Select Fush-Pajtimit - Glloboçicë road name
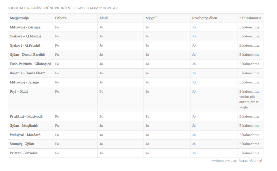This screenshot has height=171, width=277. pos(30,64)
